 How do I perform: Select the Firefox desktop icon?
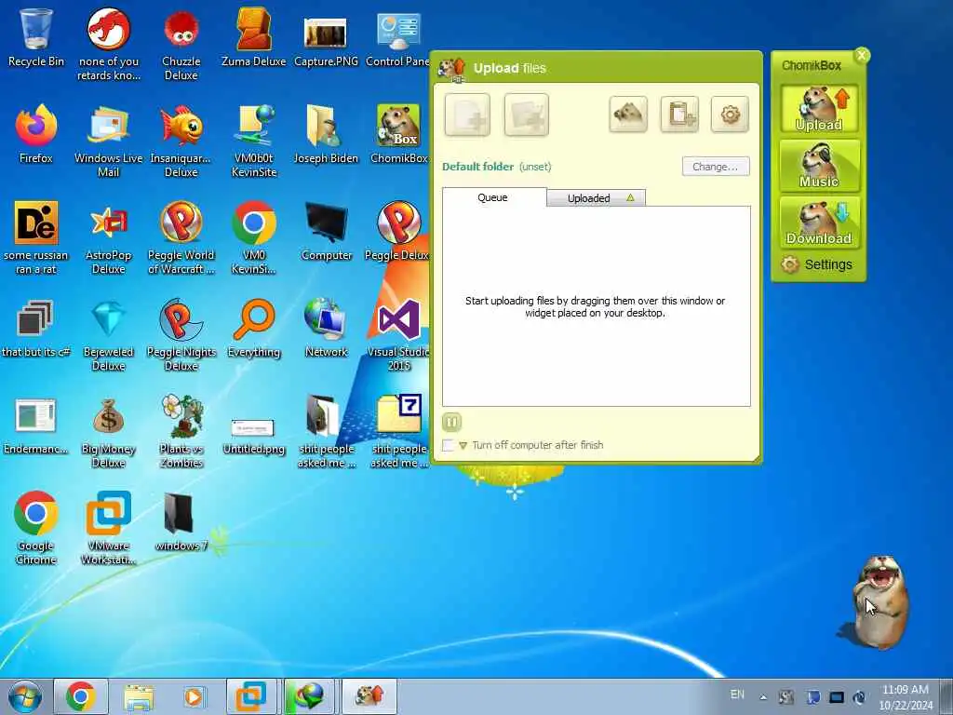[x=36, y=134]
